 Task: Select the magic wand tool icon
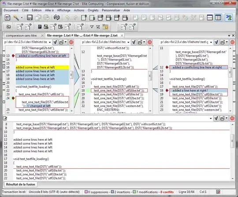pyautogui.click(x=16, y=18)
